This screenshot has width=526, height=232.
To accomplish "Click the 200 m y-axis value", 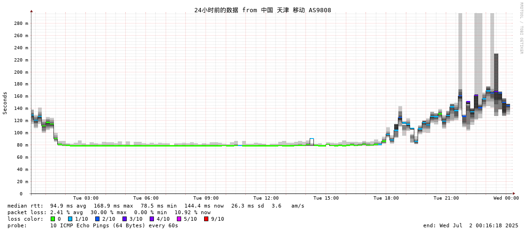I will click(21, 72).
